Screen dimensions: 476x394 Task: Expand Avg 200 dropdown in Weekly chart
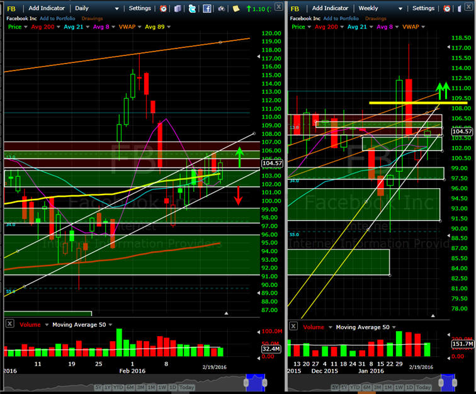pos(342,27)
